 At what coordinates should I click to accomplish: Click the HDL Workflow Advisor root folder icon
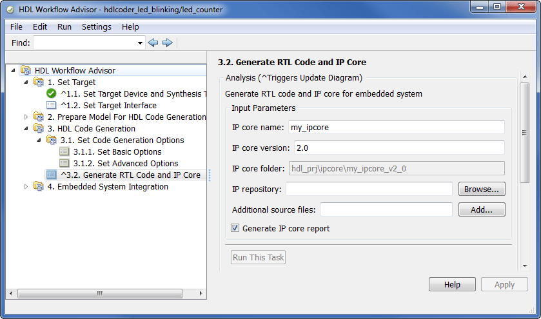tap(26, 70)
